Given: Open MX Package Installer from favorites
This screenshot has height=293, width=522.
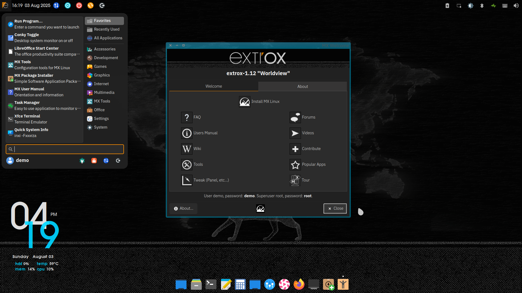Looking at the screenshot, I should pos(44,78).
